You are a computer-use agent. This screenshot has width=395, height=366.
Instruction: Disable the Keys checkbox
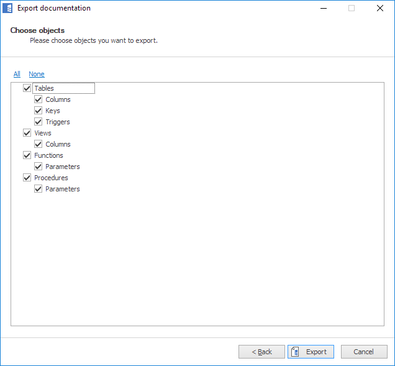[x=38, y=111]
